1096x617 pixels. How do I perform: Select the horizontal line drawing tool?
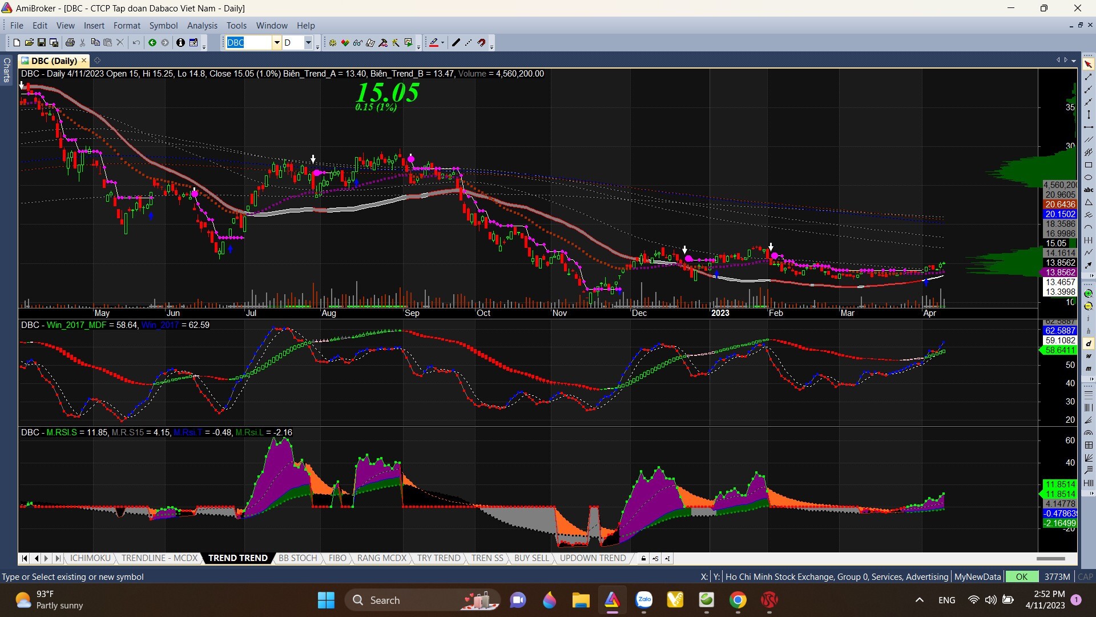tap(1088, 127)
